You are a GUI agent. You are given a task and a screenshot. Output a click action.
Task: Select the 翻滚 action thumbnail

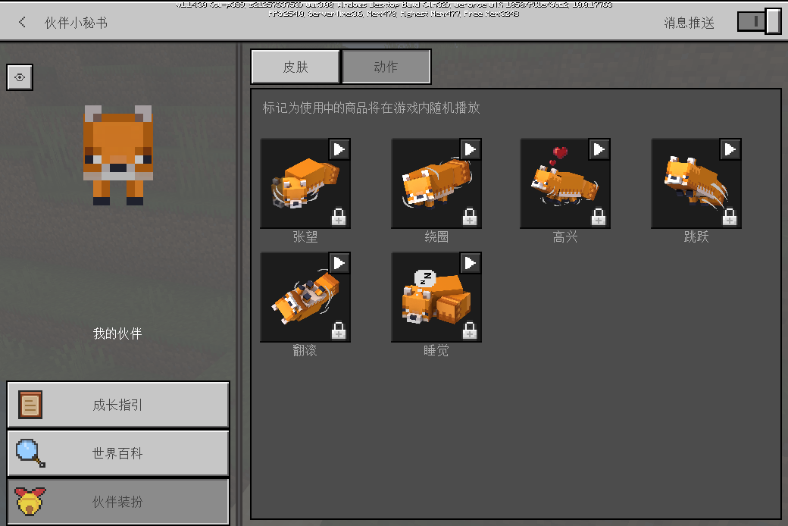(305, 297)
